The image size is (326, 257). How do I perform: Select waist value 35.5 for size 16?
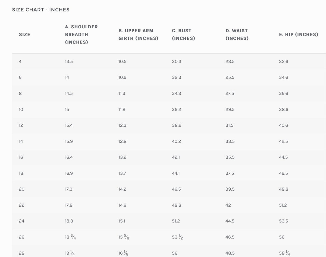230,157
